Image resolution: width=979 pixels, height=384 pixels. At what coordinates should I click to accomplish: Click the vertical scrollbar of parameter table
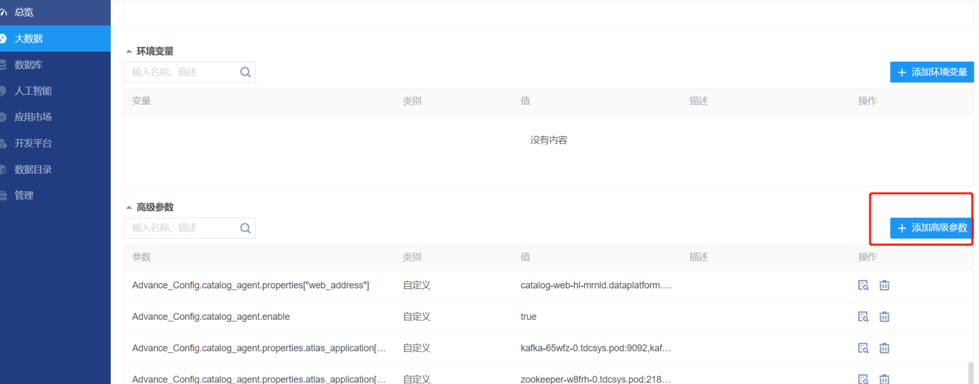[971, 373]
